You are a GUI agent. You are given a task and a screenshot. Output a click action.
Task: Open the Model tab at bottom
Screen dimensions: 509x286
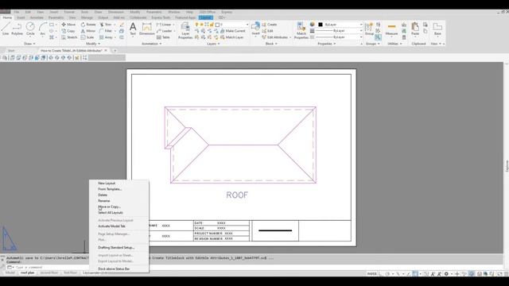click(10, 273)
